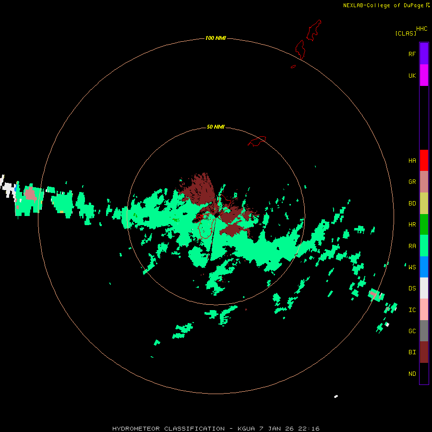Click the ND legend label
The height and width of the screenshot is (432, 432).
click(412, 374)
